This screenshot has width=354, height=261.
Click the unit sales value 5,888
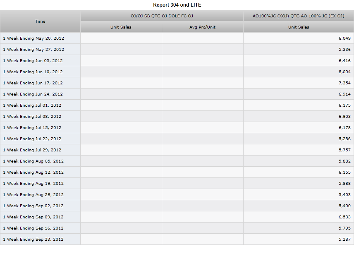(344, 184)
